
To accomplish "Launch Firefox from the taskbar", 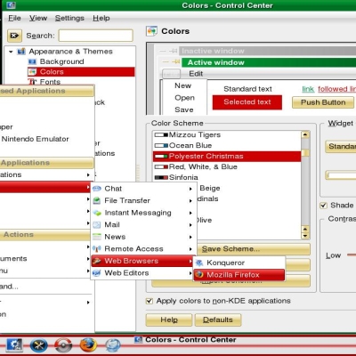I will tap(88, 345).
